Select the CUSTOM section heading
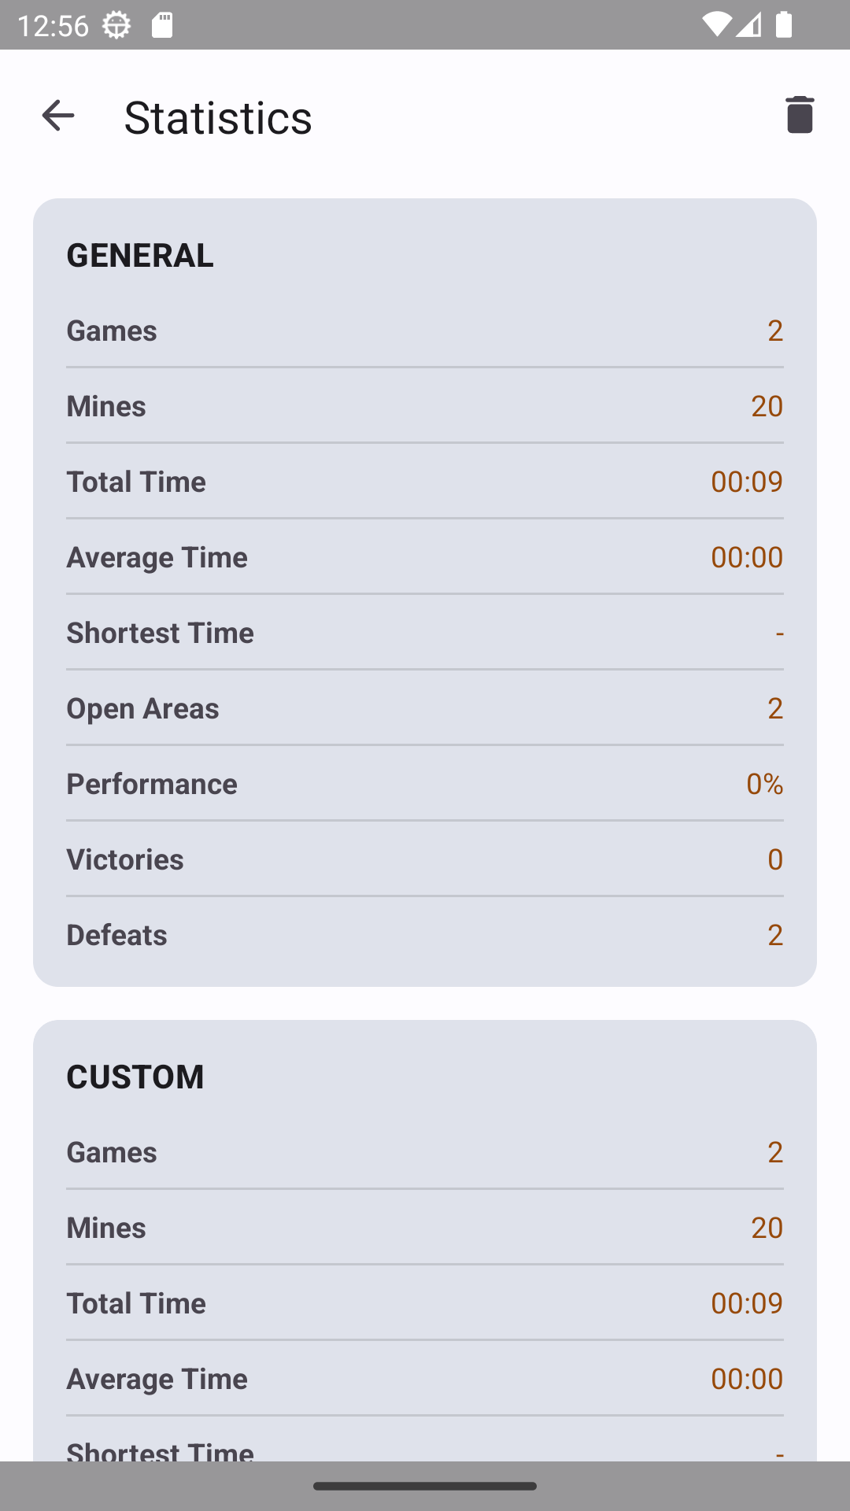 135,1077
